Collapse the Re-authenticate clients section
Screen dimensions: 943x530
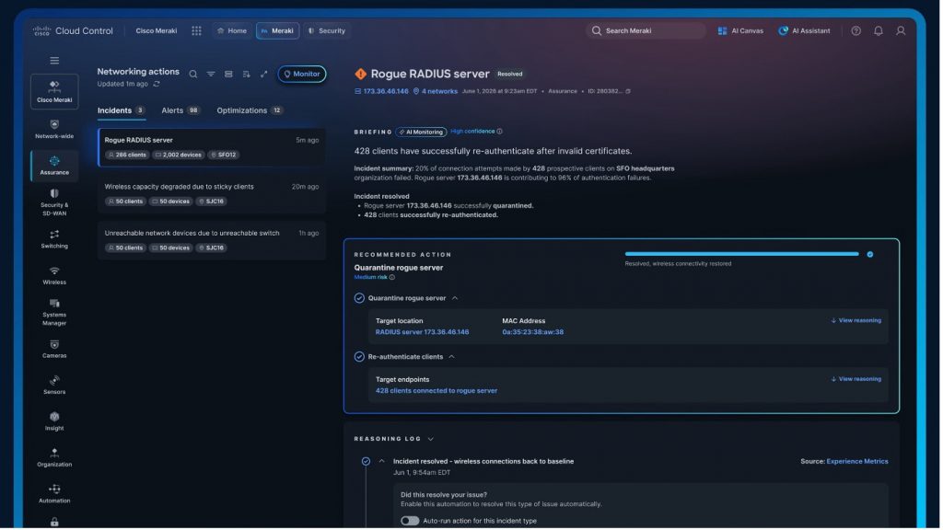[x=452, y=358]
